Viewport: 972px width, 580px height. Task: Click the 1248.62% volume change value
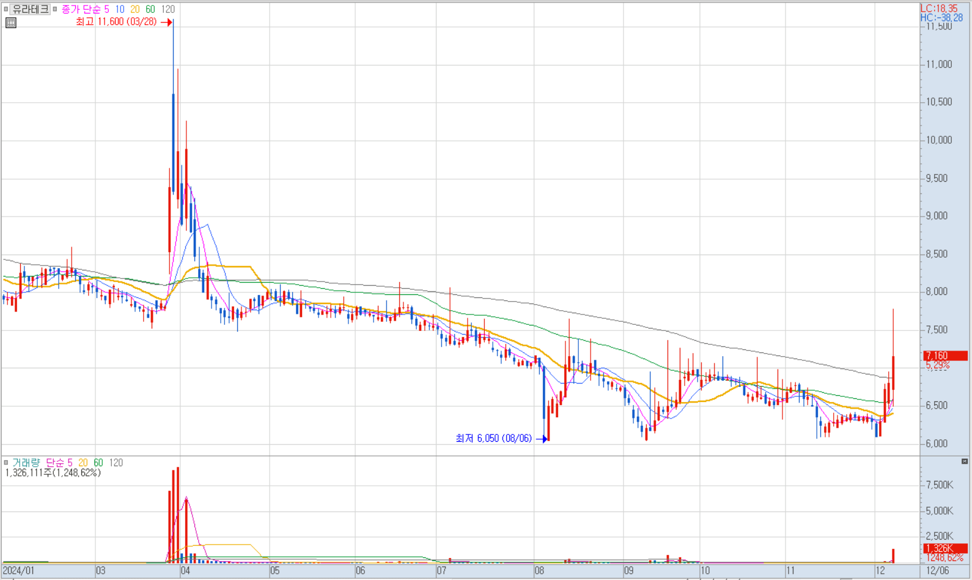coord(944,558)
